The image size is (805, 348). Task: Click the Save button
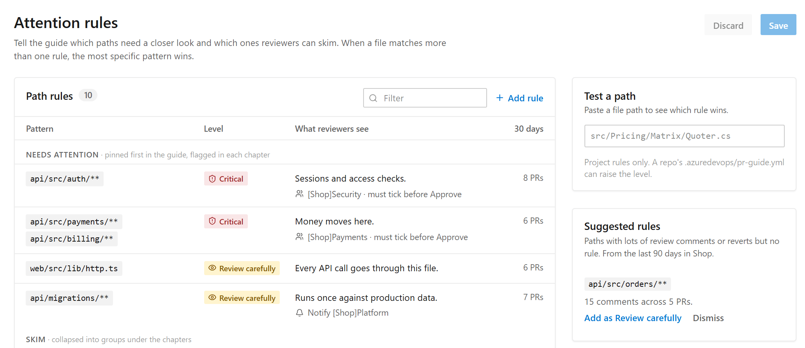pos(778,25)
